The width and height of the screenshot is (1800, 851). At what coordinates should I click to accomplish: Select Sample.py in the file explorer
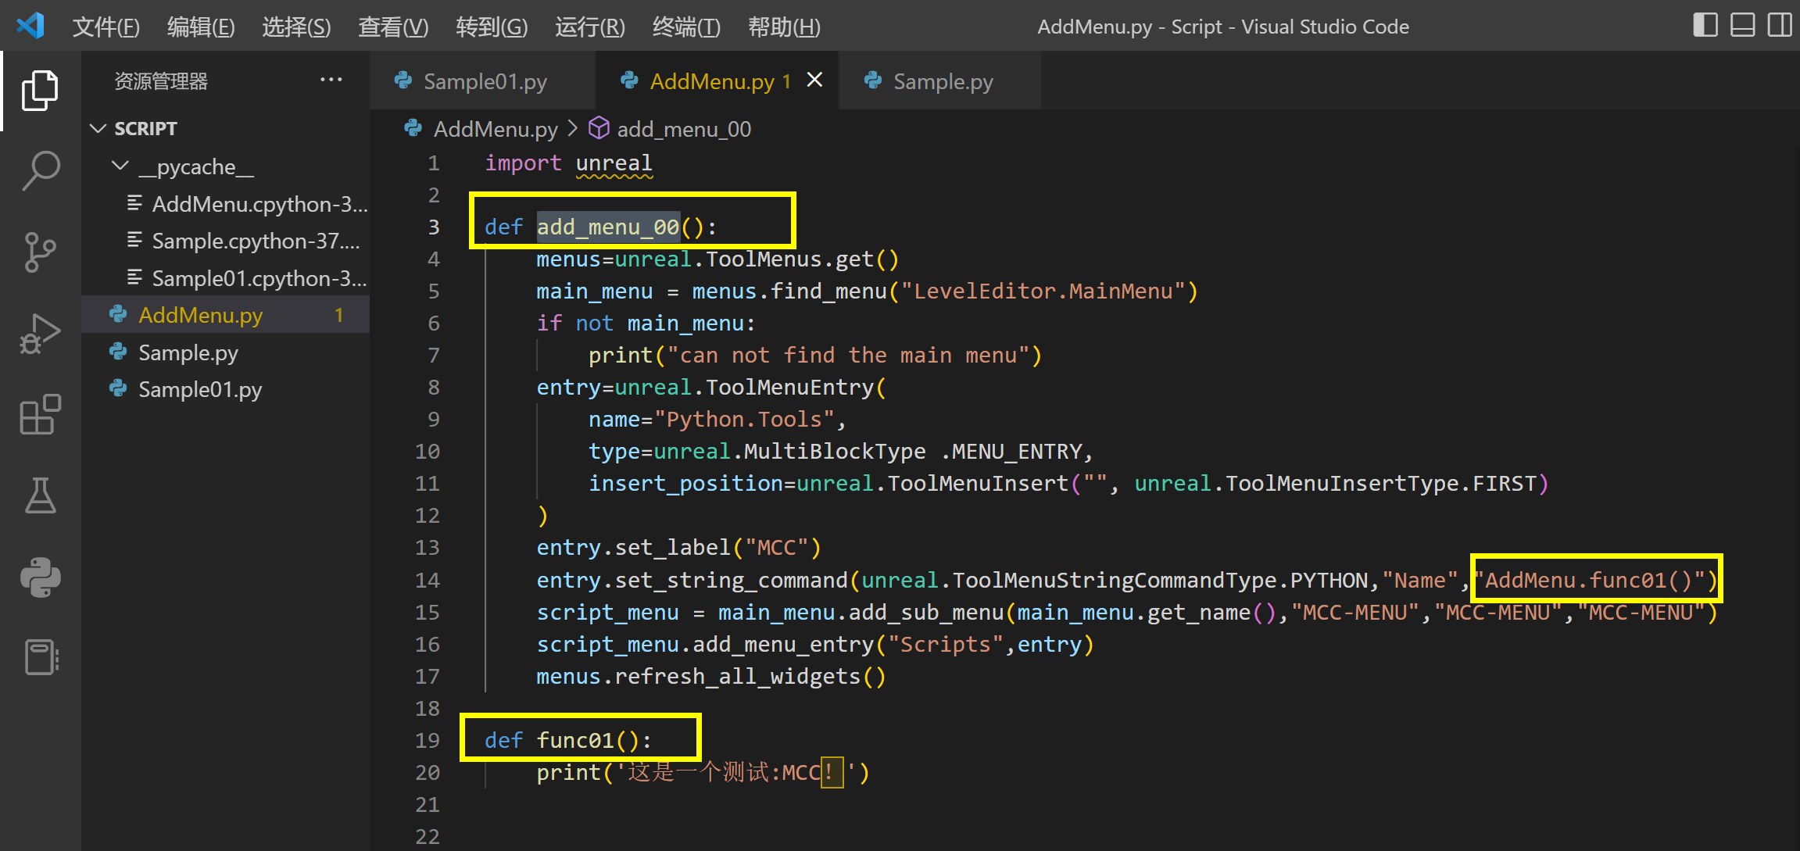pos(226,352)
